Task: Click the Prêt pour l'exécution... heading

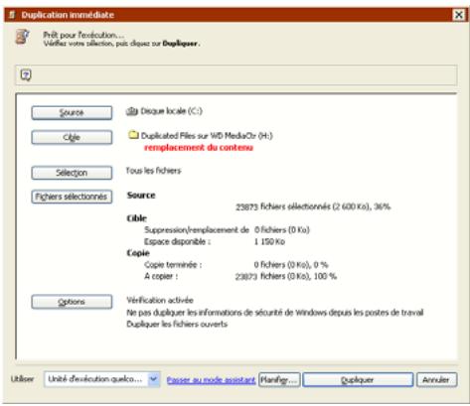Action: (x=84, y=35)
